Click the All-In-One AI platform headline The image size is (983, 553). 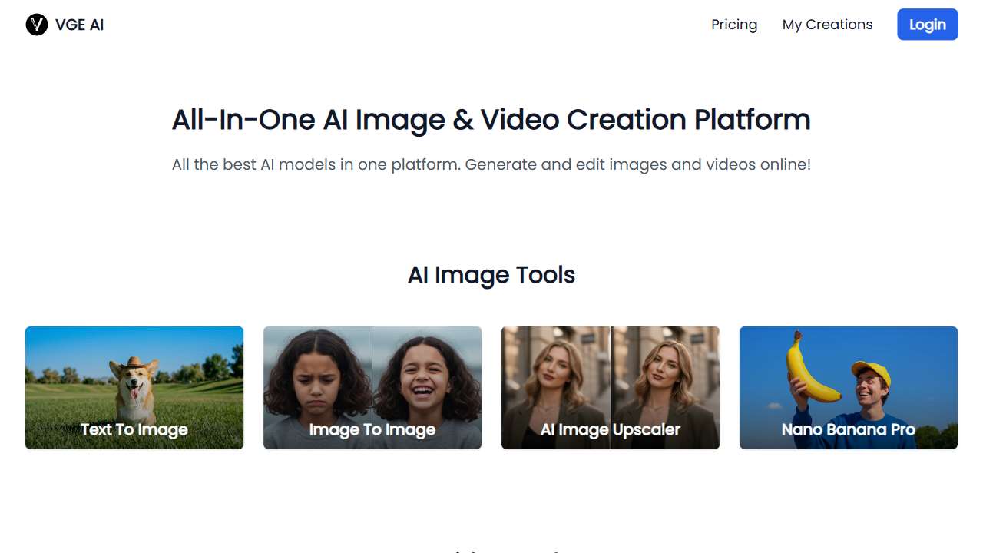pos(491,120)
